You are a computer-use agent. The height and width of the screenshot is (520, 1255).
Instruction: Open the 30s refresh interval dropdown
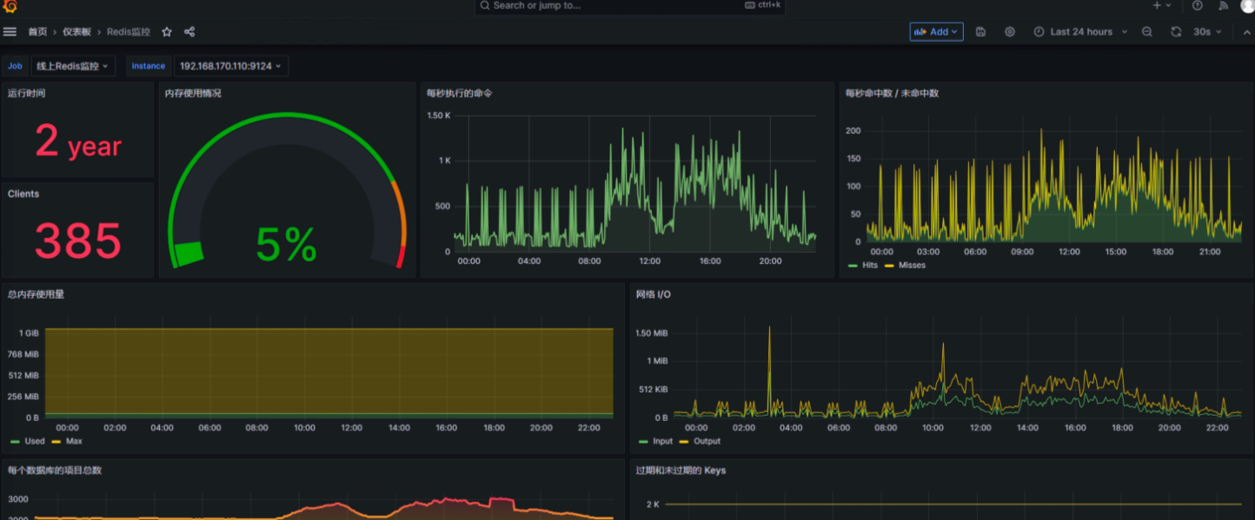[1207, 32]
